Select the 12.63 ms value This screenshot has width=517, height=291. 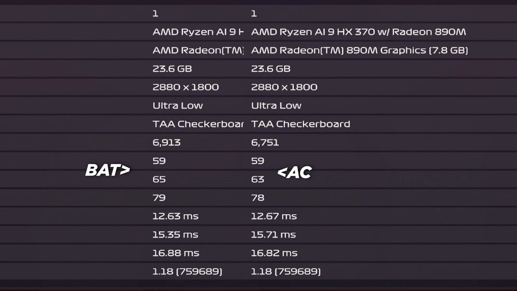coord(175,216)
